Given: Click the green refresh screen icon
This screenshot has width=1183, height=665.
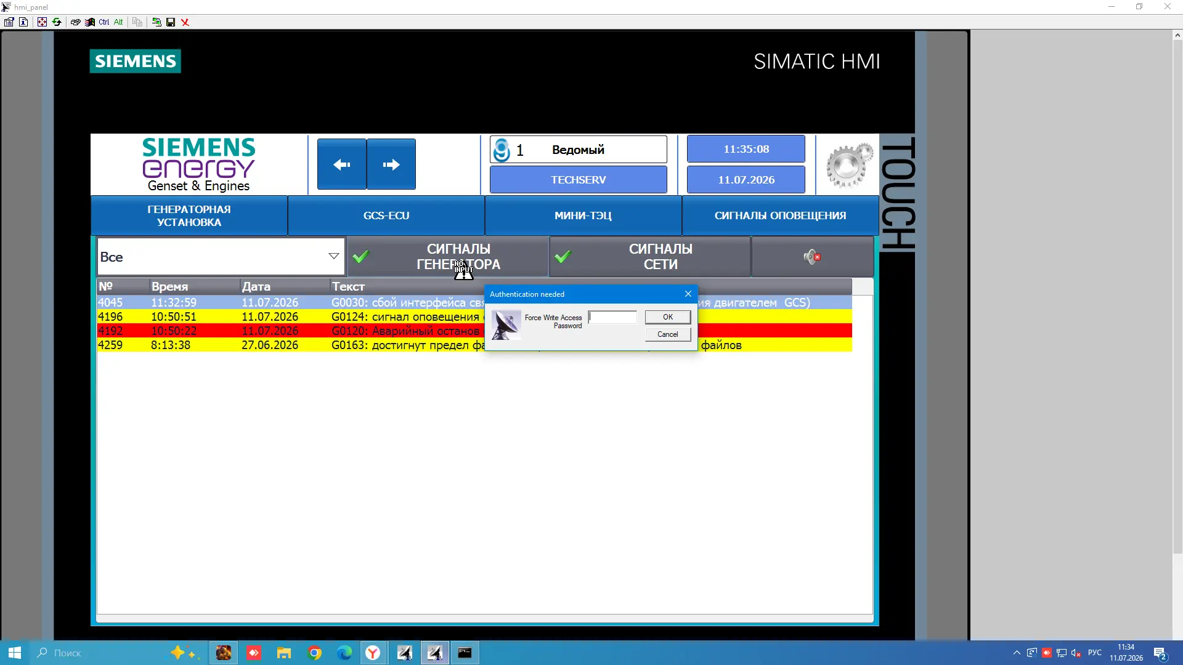Looking at the screenshot, I should click(x=57, y=22).
